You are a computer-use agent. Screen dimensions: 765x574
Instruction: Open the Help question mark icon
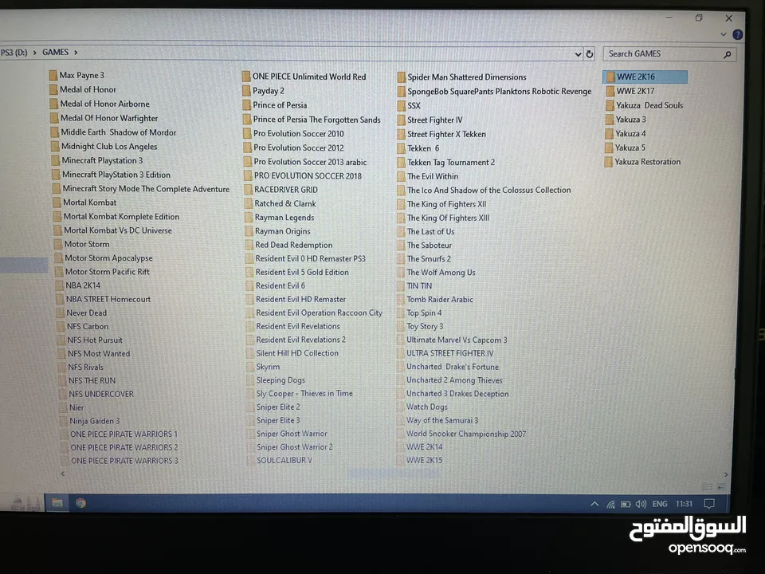(x=738, y=34)
